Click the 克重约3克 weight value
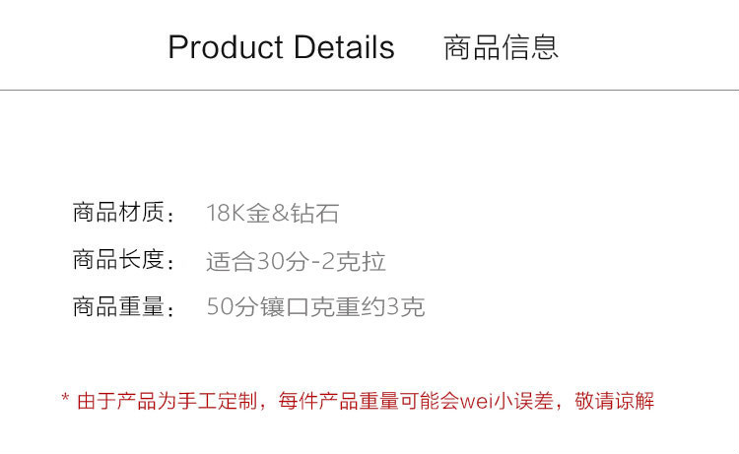Screen dimensions: 739x454 point(368,307)
